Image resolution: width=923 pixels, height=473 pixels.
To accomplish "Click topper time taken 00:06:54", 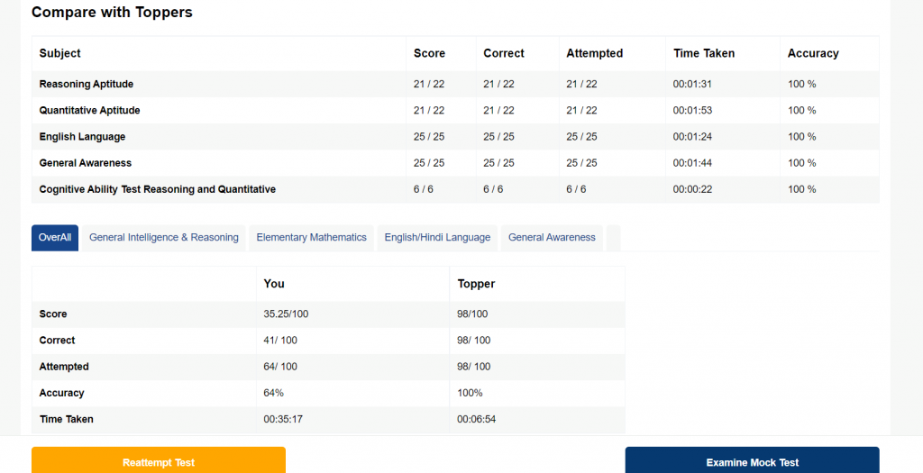I will pyautogui.click(x=477, y=420).
